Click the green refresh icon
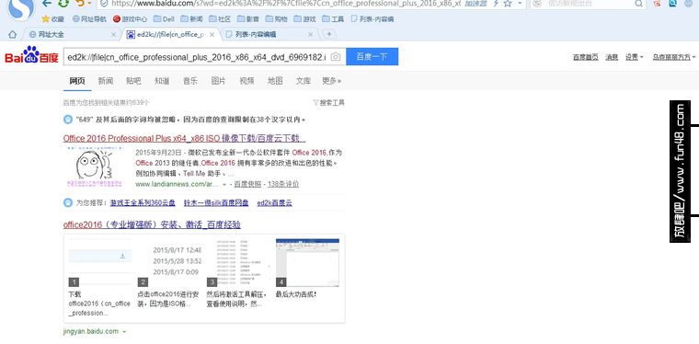 (x=63, y=3)
